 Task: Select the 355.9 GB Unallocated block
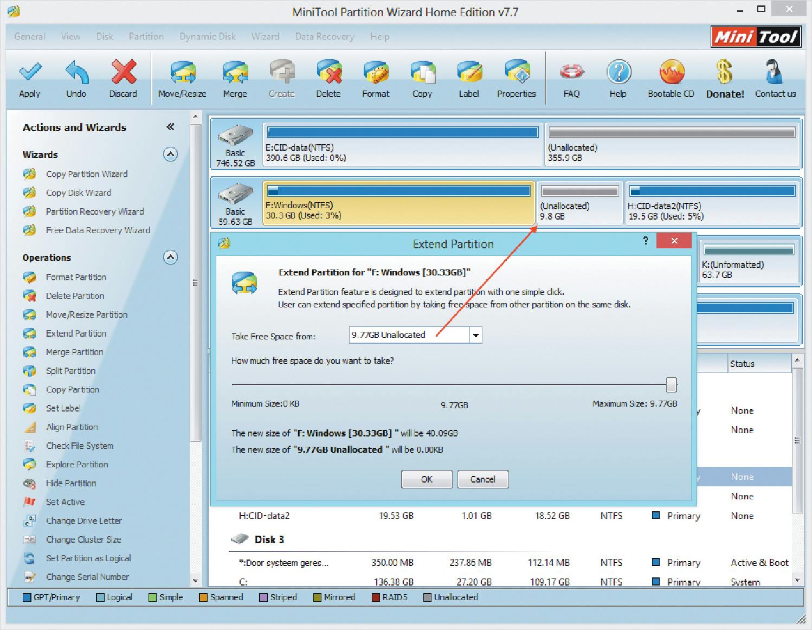(672, 145)
